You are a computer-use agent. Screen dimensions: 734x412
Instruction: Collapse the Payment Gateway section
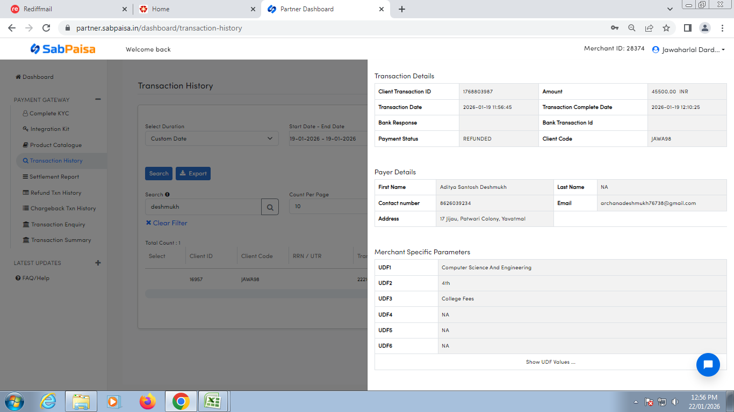click(x=98, y=99)
